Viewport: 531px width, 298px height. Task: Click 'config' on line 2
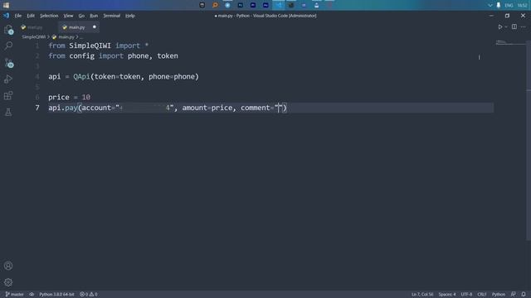[x=81, y=56]
